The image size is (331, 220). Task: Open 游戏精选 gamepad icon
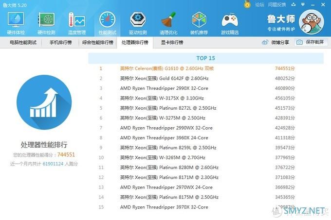230,23
